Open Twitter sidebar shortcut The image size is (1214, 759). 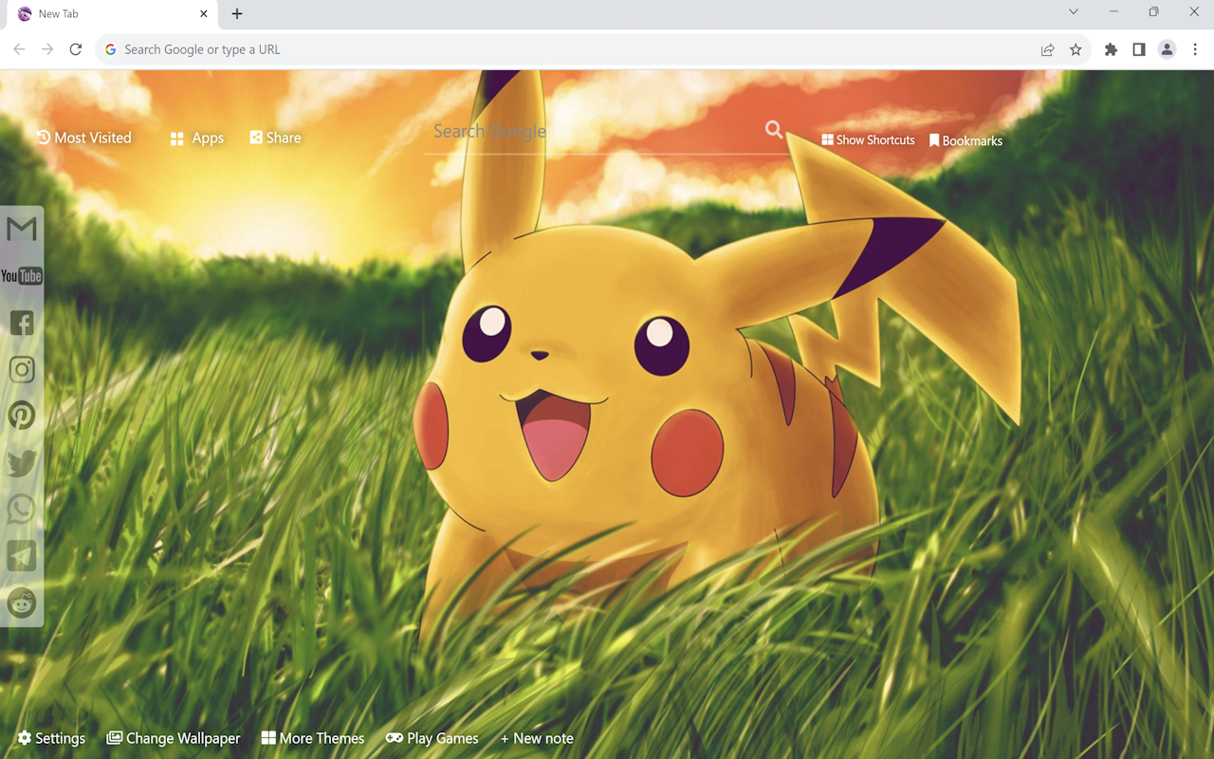point(22,463)
